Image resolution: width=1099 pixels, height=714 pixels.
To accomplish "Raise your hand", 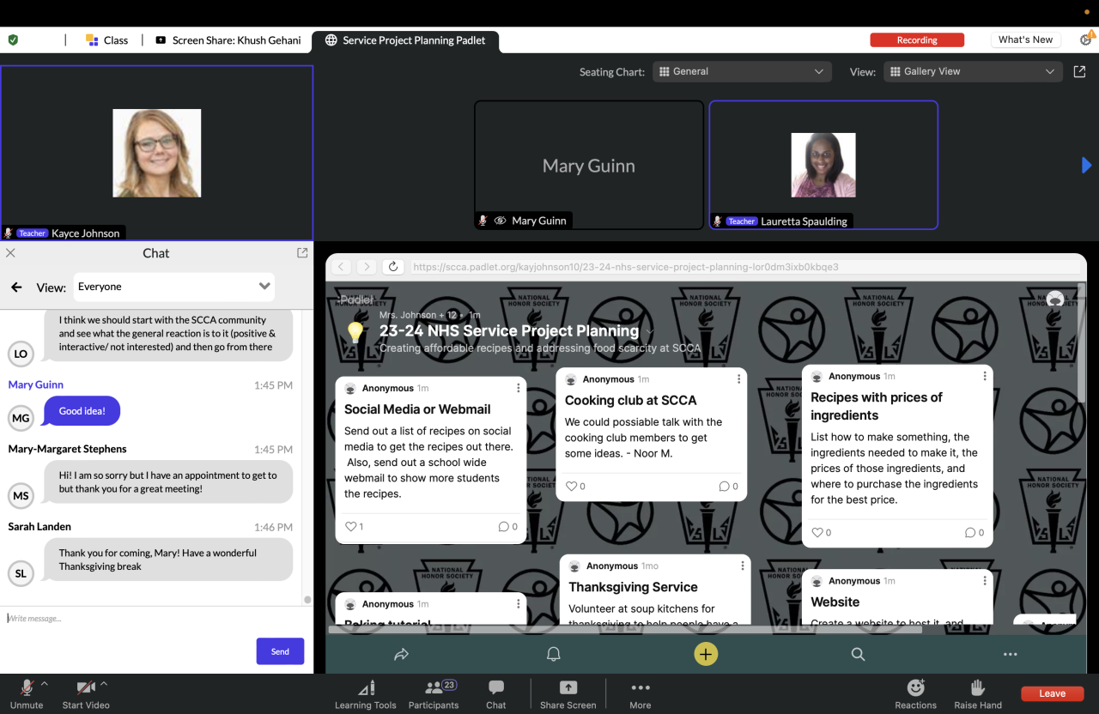I will point(978,694).
